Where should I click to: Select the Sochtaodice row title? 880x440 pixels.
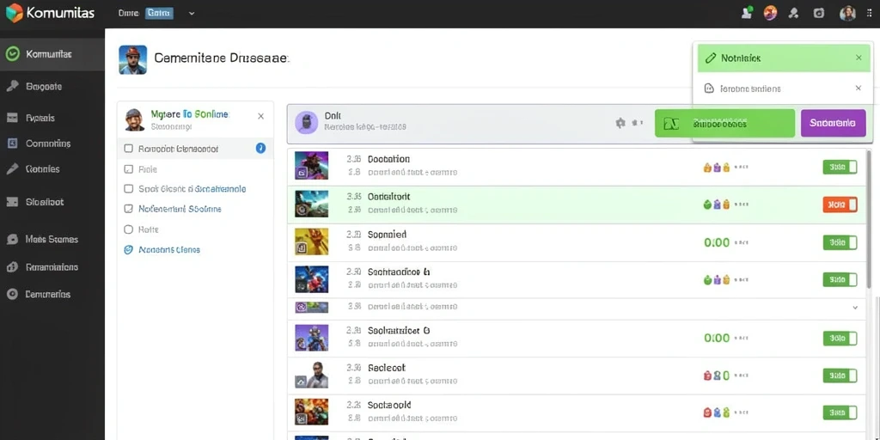(x=399, y=272)
